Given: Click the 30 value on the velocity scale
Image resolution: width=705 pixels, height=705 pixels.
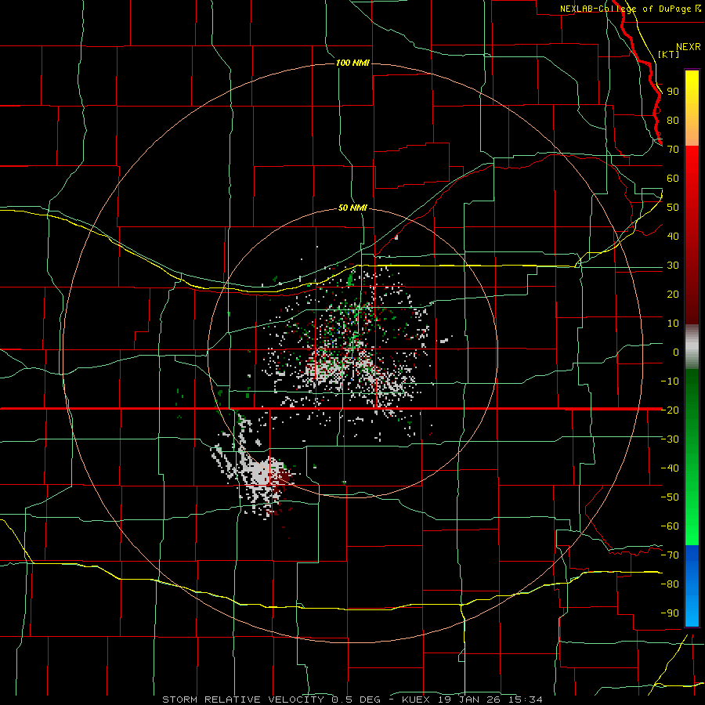Looking at the screenshot, I should tap(673, 266).
